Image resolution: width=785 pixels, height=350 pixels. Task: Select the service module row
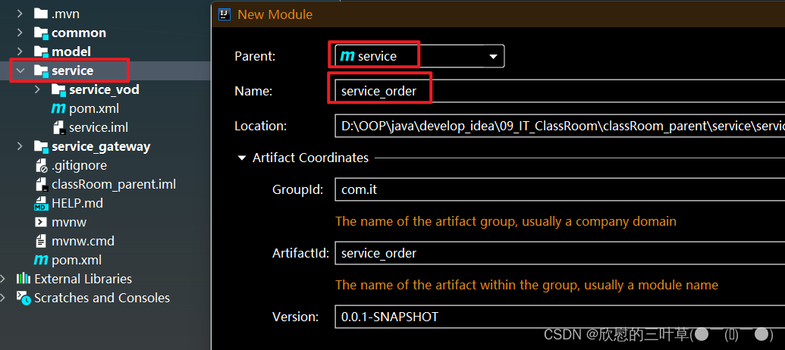[105, 70]
